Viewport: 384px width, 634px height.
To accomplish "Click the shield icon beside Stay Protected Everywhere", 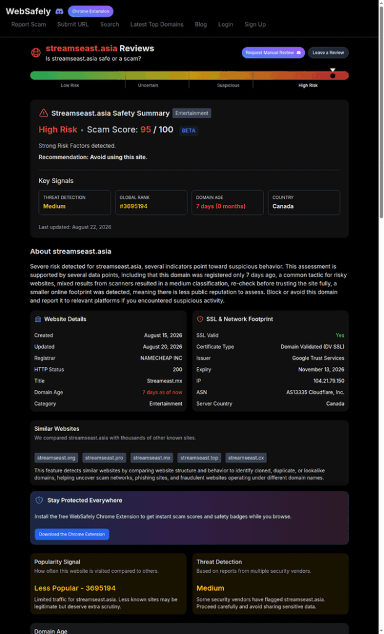I will click(39, 500).
